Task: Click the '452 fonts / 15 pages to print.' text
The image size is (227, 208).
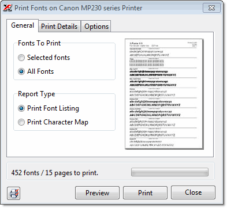Action: (x=55, y=173)
